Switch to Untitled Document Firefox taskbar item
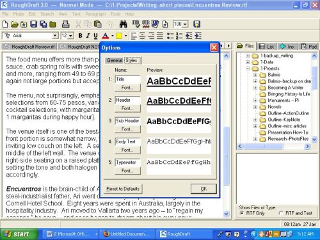 click(127, 234)
